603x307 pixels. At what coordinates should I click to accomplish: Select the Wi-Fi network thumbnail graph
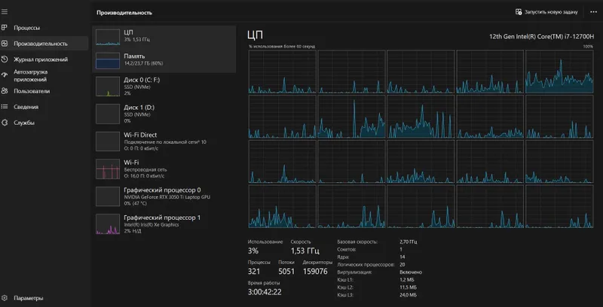tap(108, 169)
